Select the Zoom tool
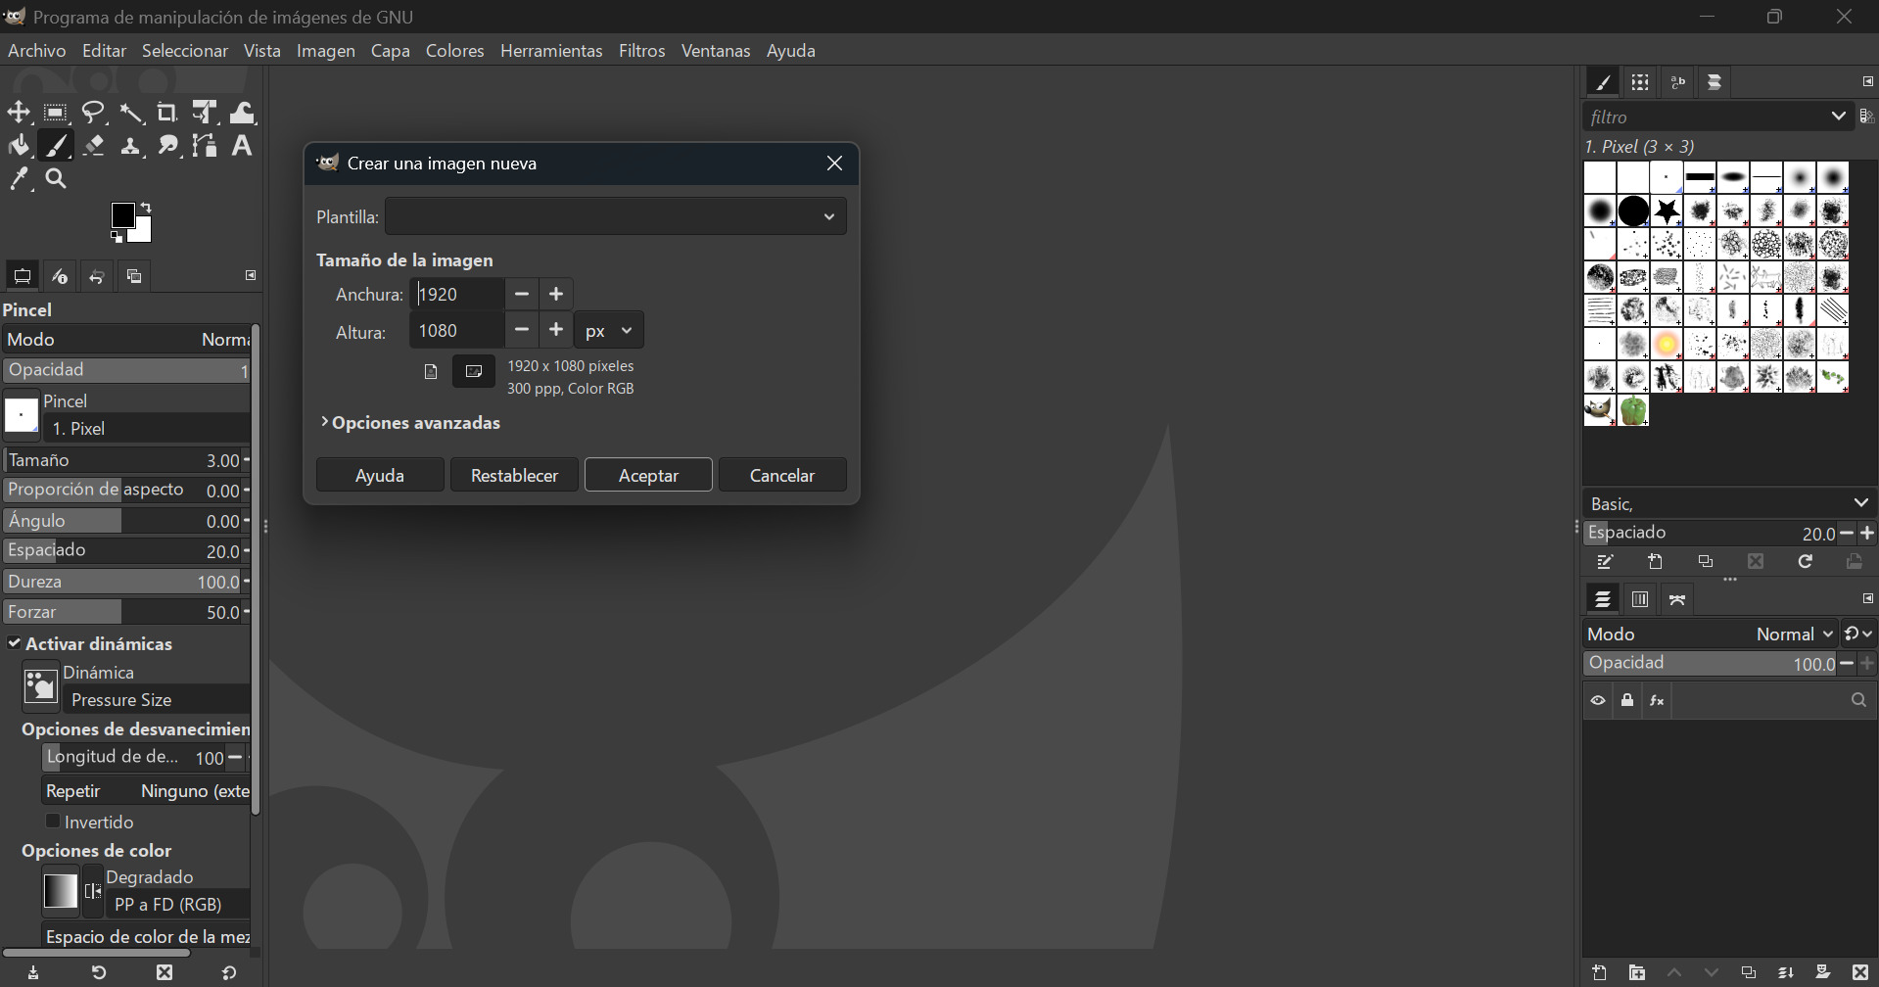1879x987 pixels. (56, 178)
